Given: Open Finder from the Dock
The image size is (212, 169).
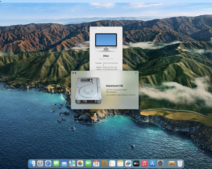Looking at the screenshot, I should (x=32, y=163).
